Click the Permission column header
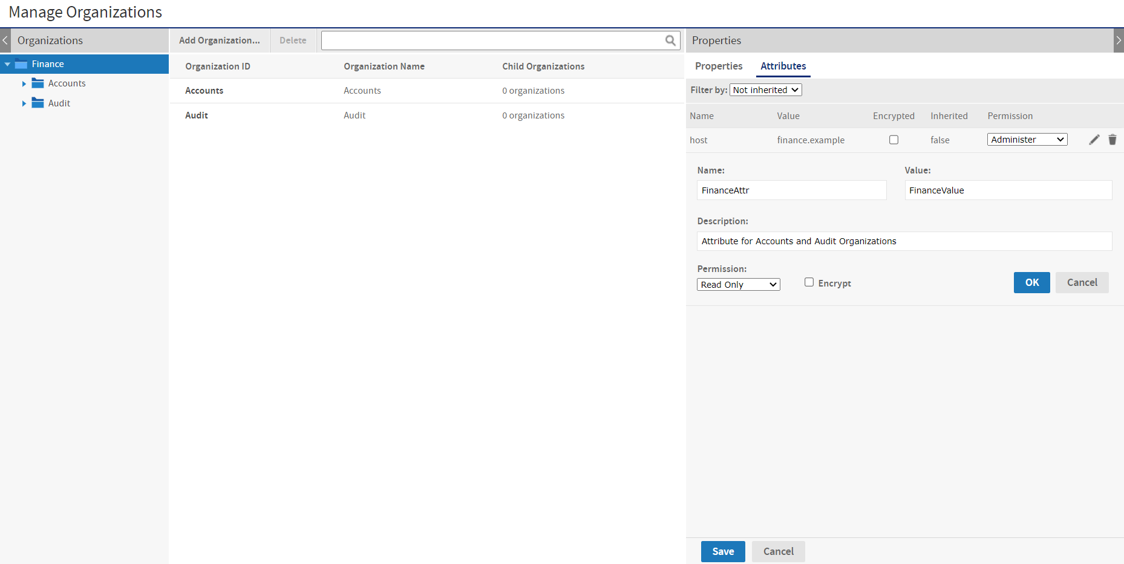 pos(1010,116)
